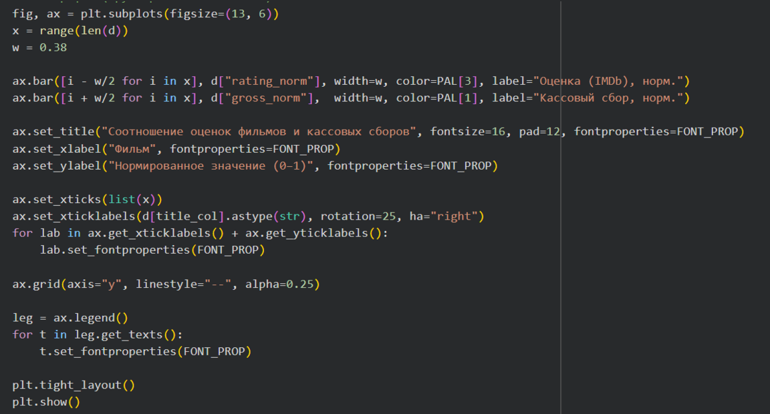770x414 pixels.
Task: Click the plt.tight_layout() line
Action: coord(74,385)
